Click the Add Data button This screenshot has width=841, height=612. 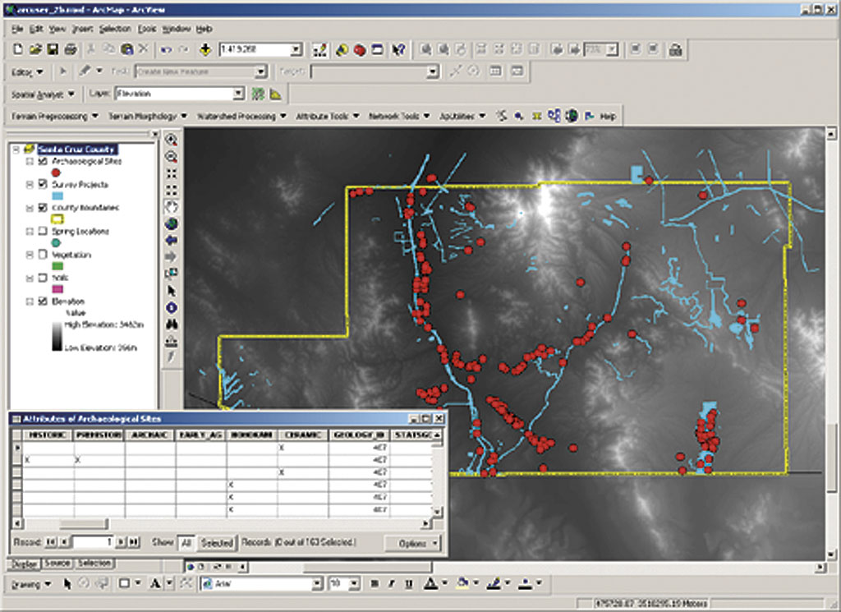205,50
